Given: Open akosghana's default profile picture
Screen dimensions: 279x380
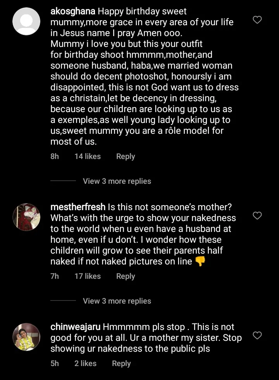Looking at the screenshot, I should 26,21.
